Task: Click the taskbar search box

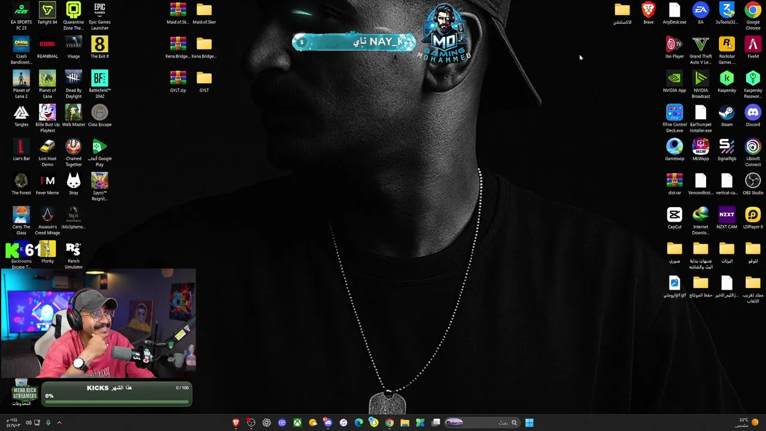Action: pyautogui.click(x=481, y=423)
